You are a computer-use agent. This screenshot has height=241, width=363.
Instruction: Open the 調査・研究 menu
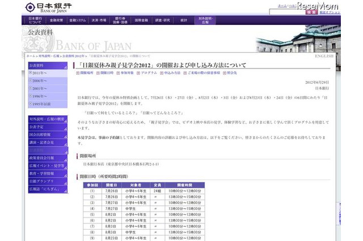coord(163,20)
